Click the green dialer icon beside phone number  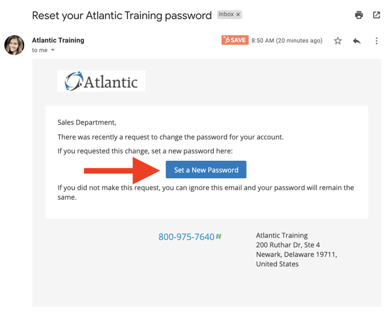click(218, 236)
